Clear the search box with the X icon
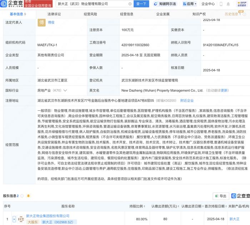Viewport: 250px width, 225px height. point(130,4)
